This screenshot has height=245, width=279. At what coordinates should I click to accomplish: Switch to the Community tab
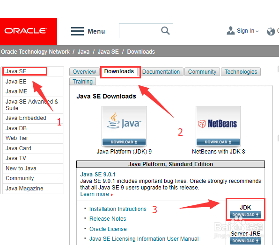(x=202, y=72)
